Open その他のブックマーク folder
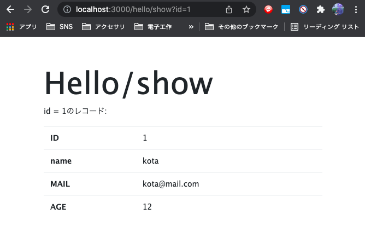The width and height of the screenshot is (365, 237). pyautogui.click(x=242, y=27)
